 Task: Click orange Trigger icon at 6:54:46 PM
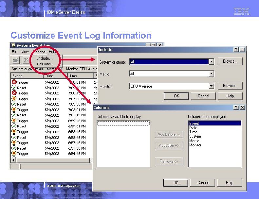pos(14,153)
